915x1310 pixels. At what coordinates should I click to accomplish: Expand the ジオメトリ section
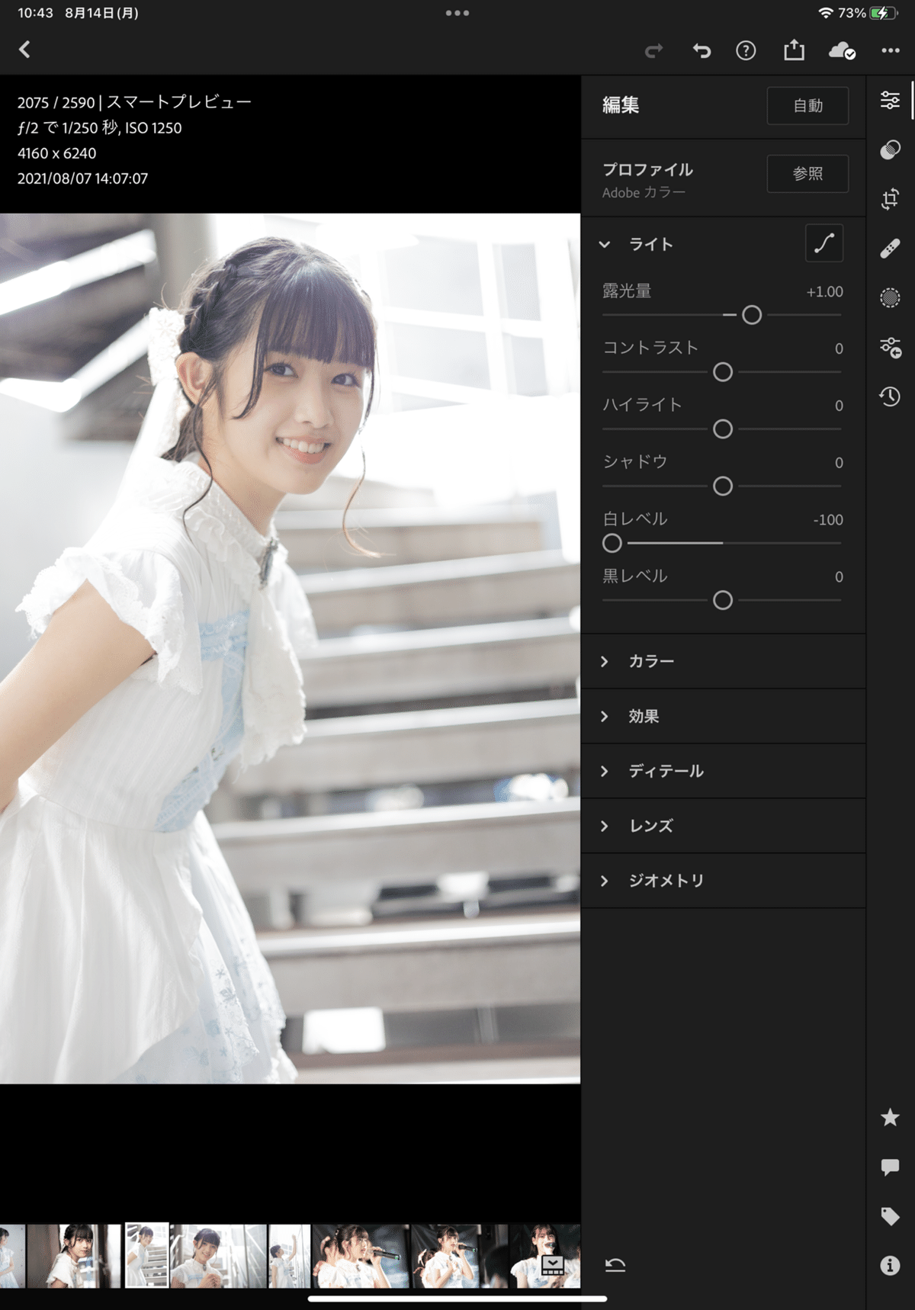pyautogui.click(x=723, y=881)
